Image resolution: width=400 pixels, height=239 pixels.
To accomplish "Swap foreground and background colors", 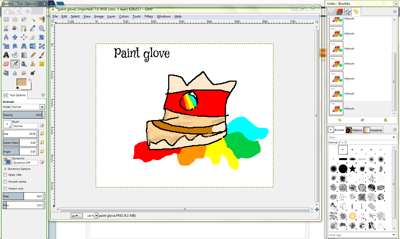I will point(30,80).
